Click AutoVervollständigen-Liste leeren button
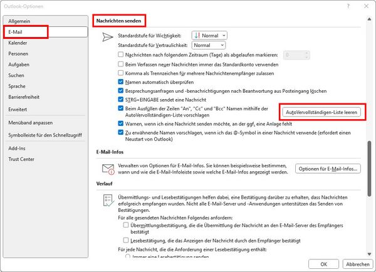376x272 pixels. (x=321, y=112)
